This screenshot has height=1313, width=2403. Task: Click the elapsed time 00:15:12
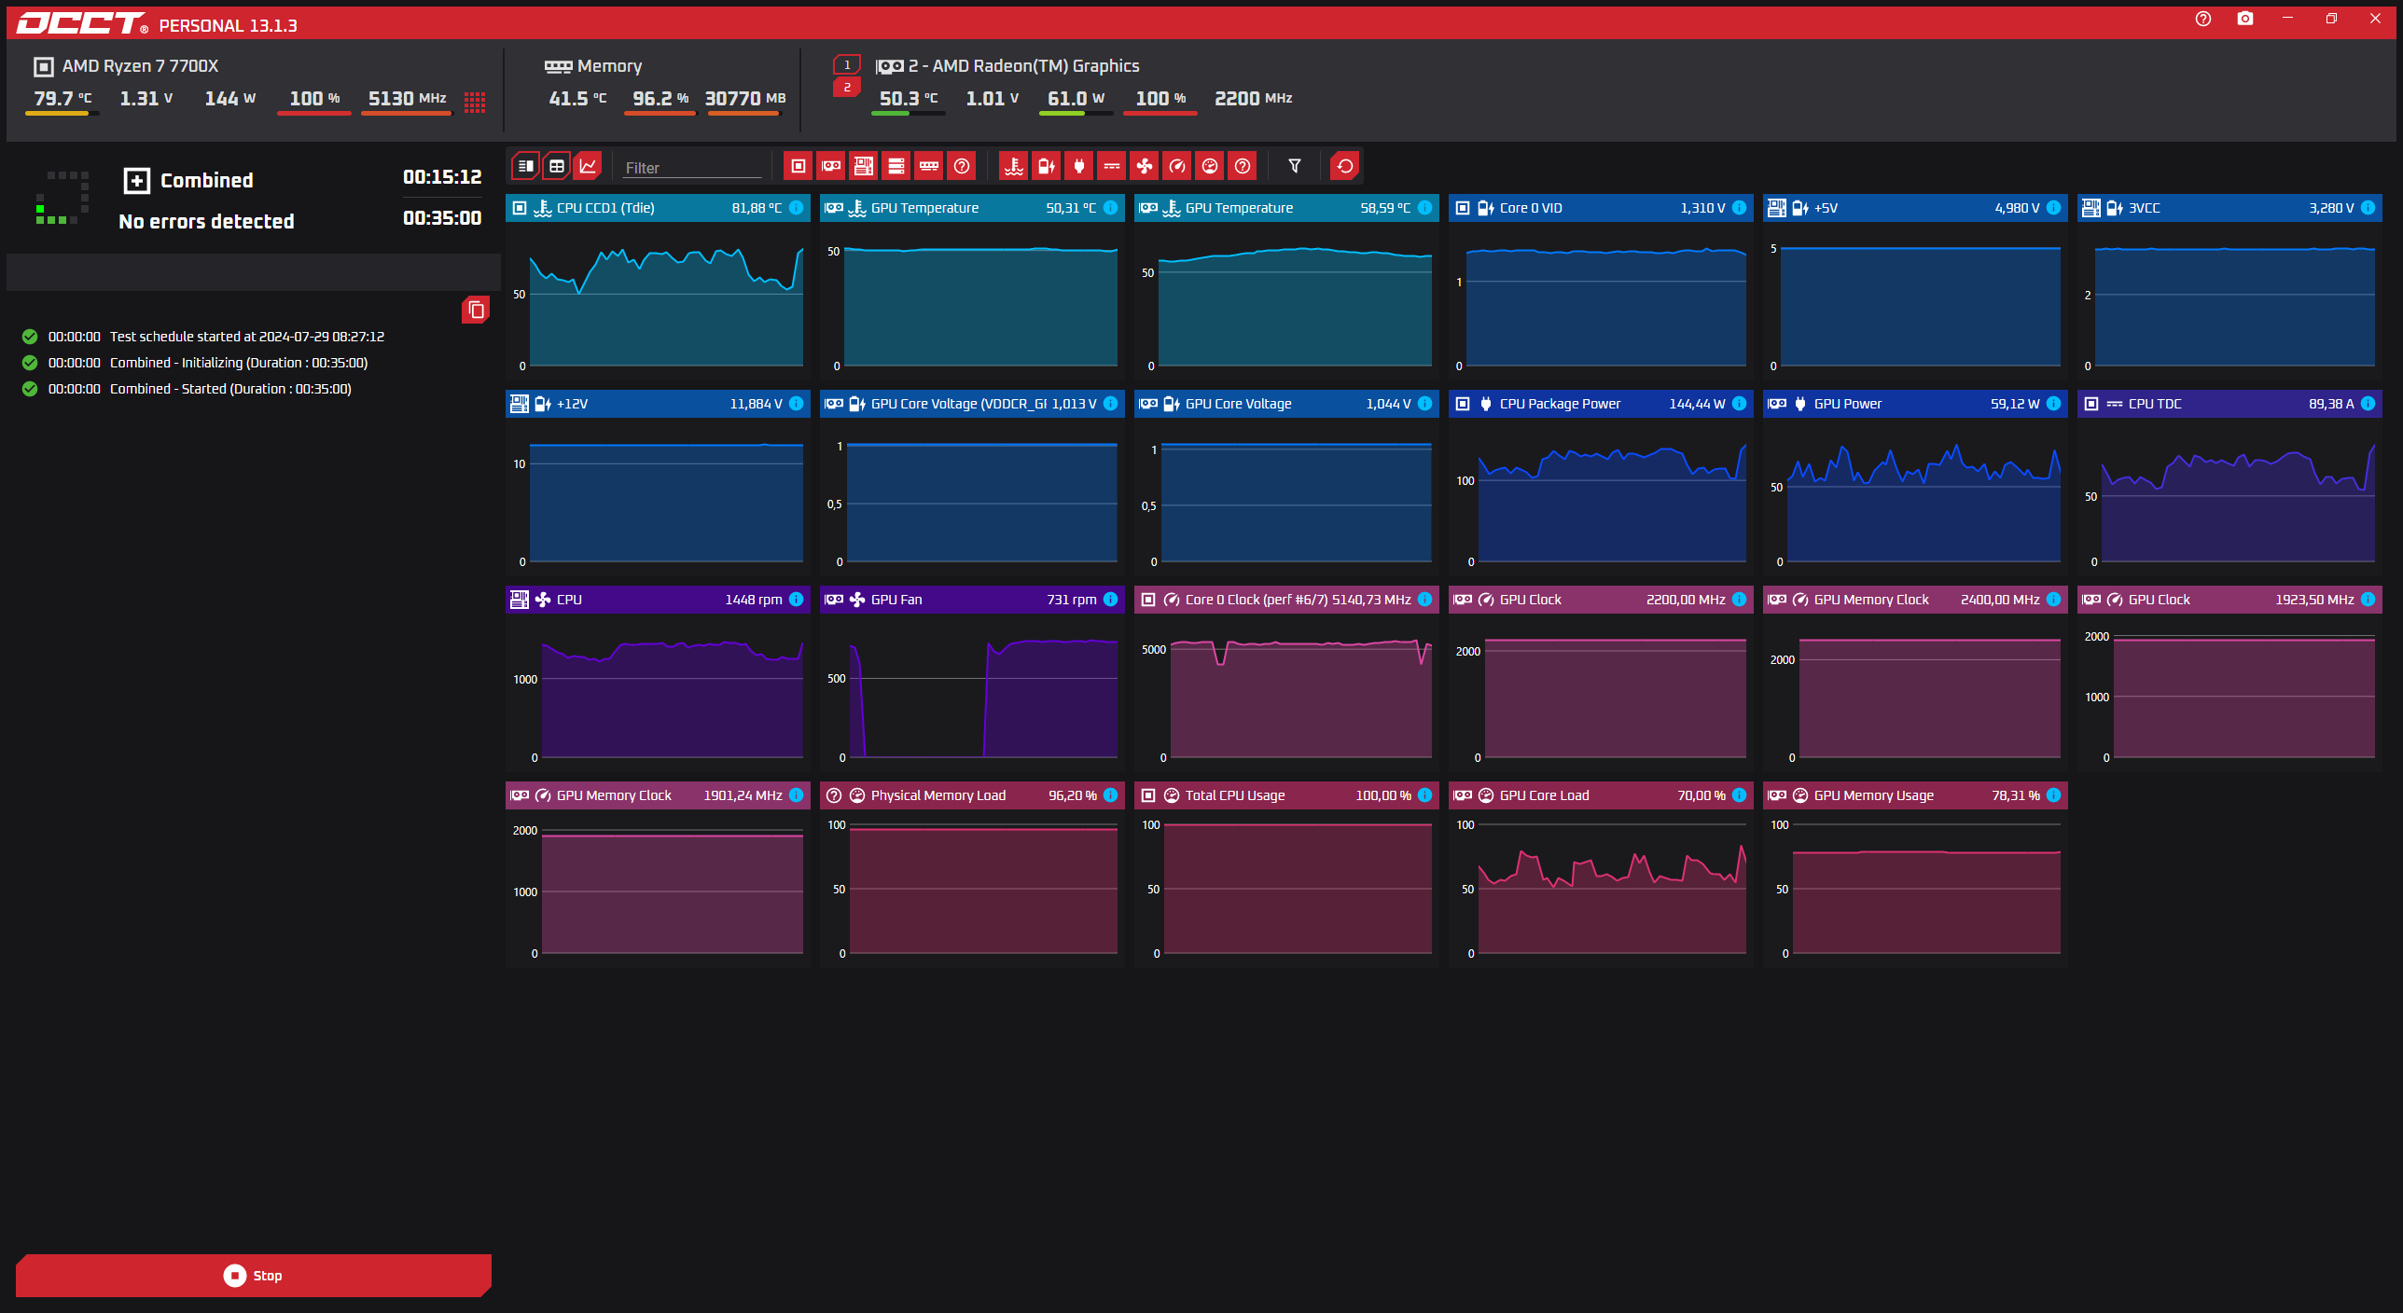pos(442,177)
